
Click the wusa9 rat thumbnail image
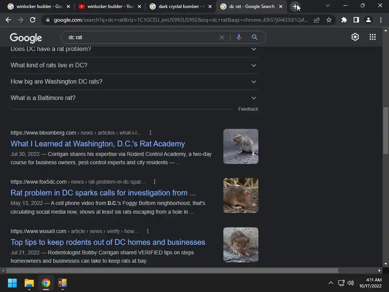240,245
